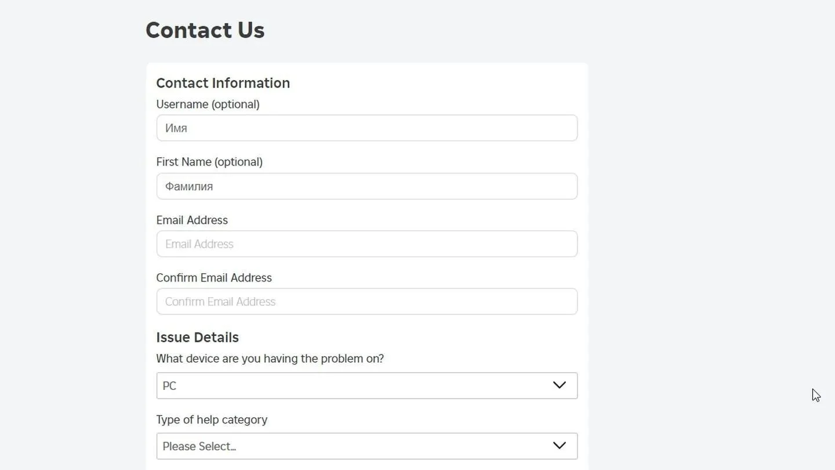
Task: Focus the Username field showing Имя
Action: (366, 128)
